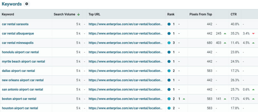Click the rank dot for car rental minneapolis
This screenshot has height=112, width=258.
(x=169, y=43)
